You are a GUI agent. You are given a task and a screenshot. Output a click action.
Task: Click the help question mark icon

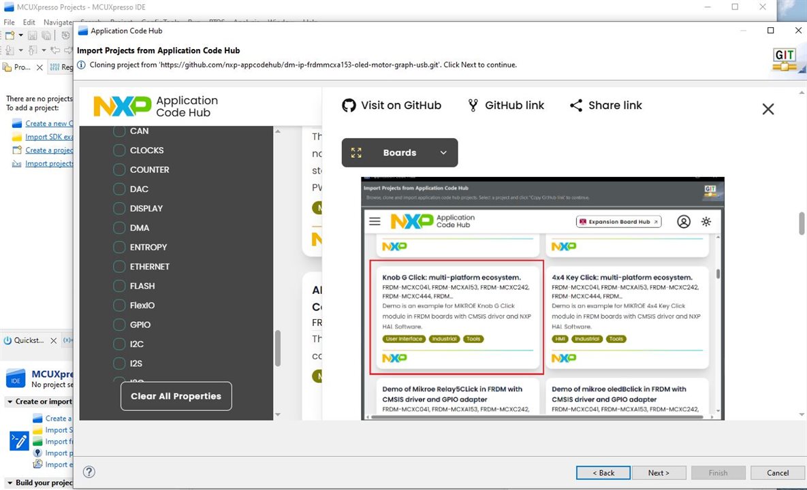click(89, 472)
